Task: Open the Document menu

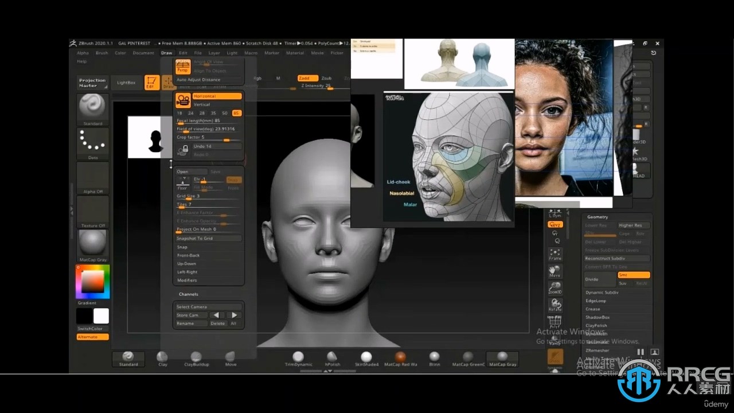Action: point(143,53)
